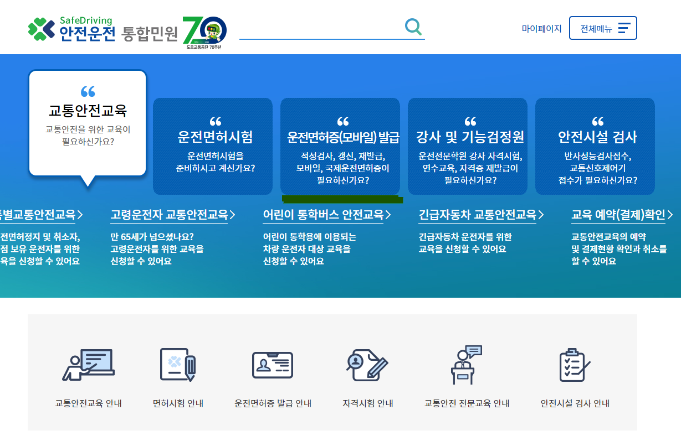
Task: Click chevron next to 고령운전자 교통안전교육
Action: pyautogui.click(x=232, y=215)
